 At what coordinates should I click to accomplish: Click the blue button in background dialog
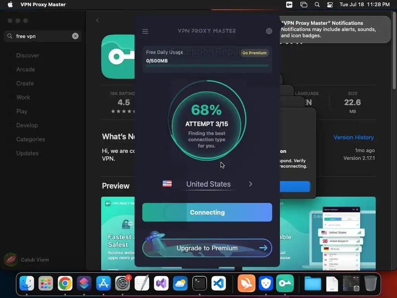(295, 187)
